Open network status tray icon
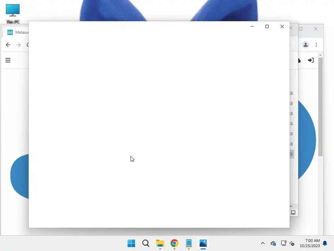334x251 pixels. pyautogui.click(x=283, y=243)
